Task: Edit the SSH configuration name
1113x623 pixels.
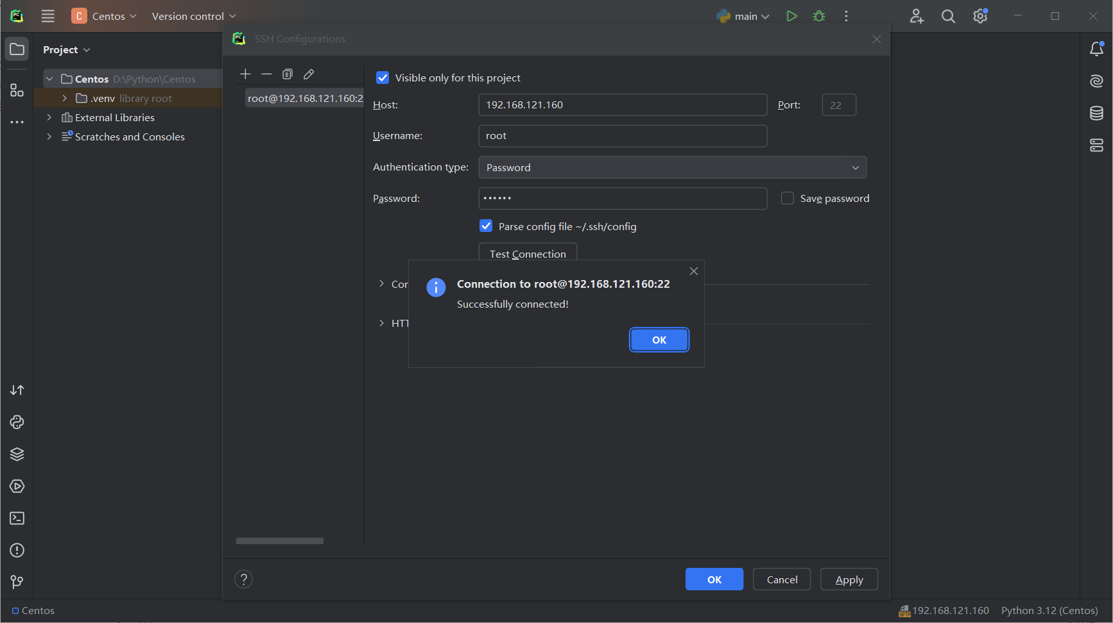Action: click(309, 74)
